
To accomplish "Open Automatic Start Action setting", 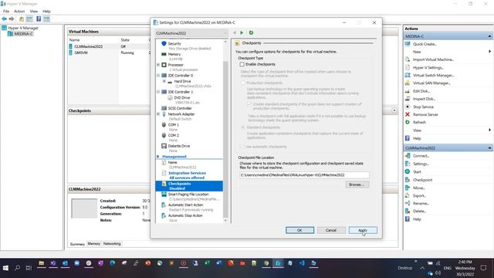I will tap(185, 205).
